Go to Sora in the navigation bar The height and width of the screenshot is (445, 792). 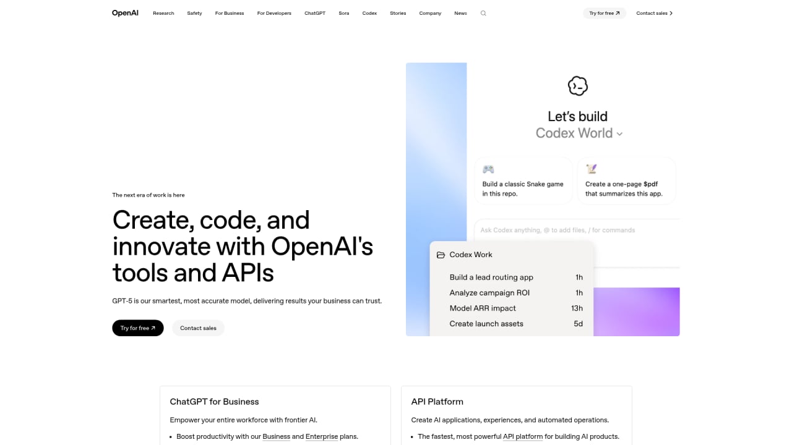344,13
